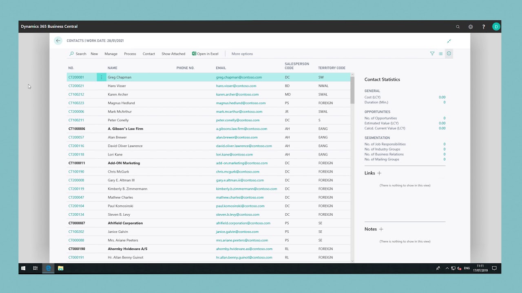
Task: Click Search in the action bar
Action: point(78,54)
